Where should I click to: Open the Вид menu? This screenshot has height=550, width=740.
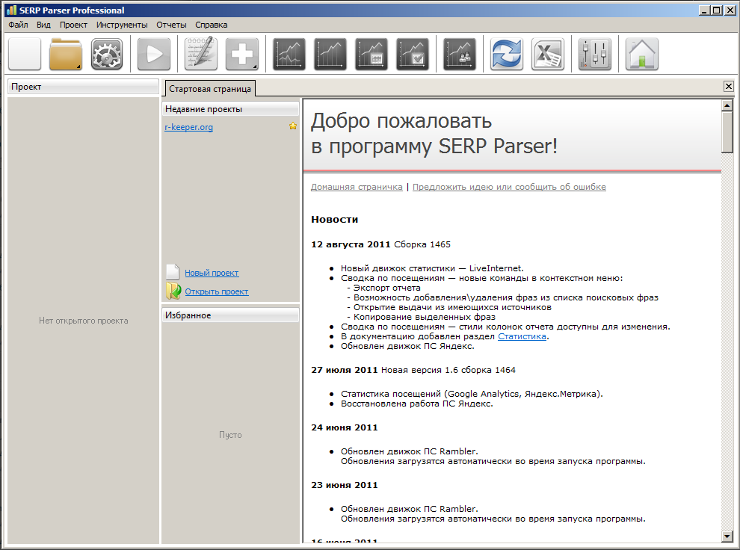[x=43, y=25]
